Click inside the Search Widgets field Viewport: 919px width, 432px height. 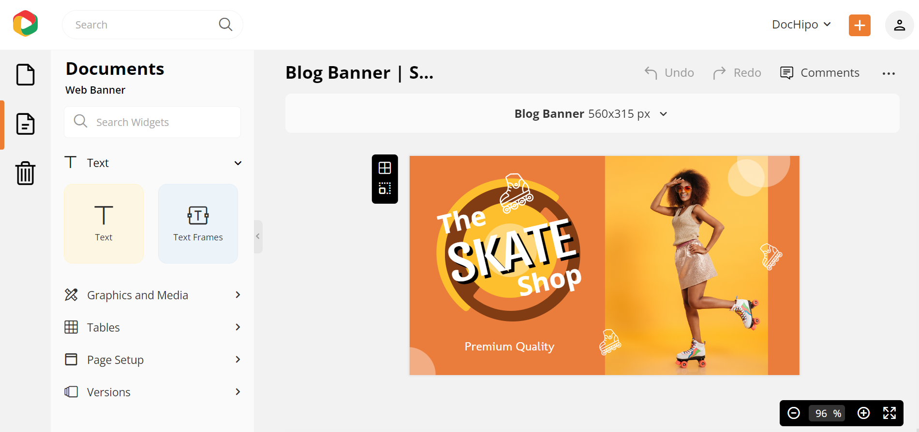click(152, 122)
